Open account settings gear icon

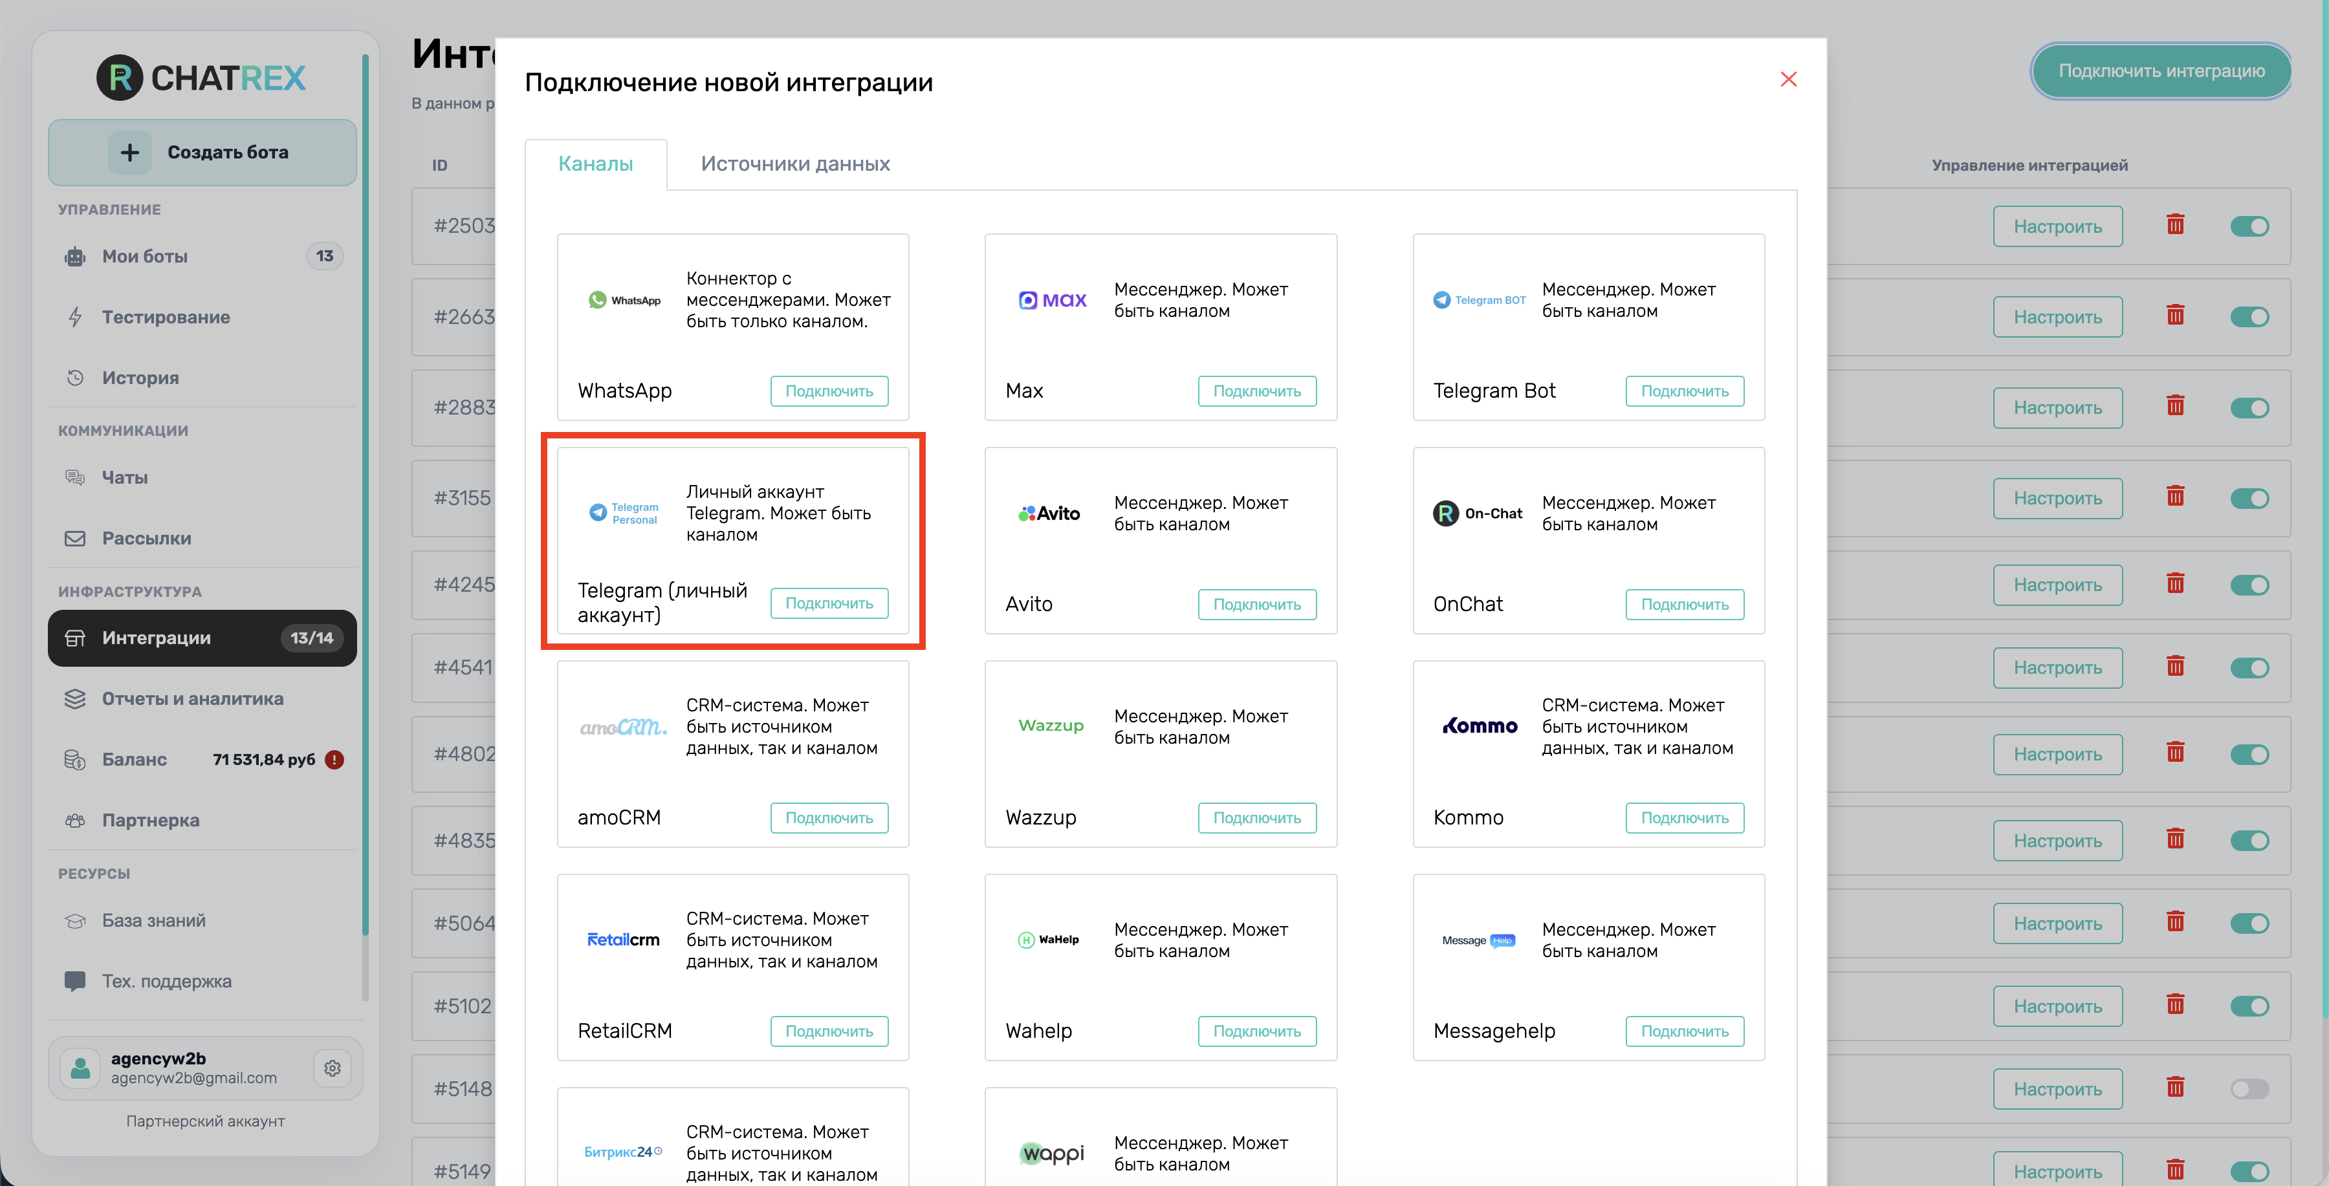pos(332,1068)
